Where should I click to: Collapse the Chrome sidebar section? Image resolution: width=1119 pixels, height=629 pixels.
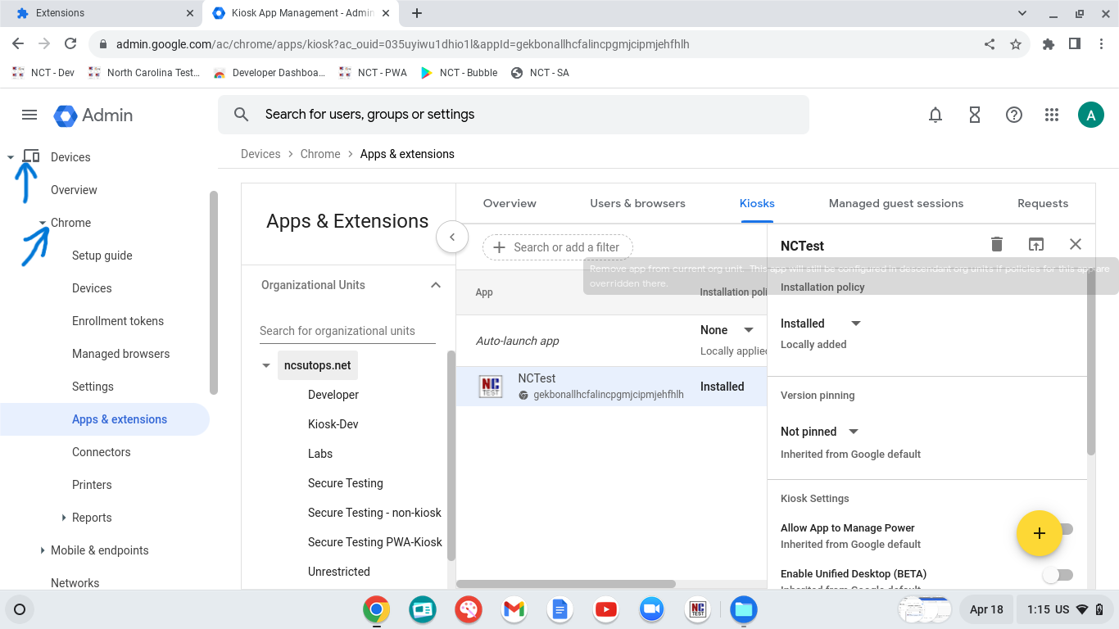[x=43, y=223]
